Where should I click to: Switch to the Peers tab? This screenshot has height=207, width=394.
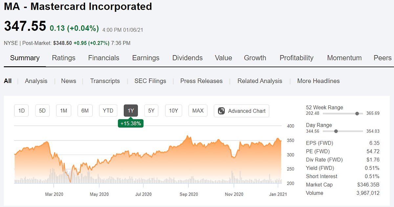pyautogui.click(x=383, y=58)
